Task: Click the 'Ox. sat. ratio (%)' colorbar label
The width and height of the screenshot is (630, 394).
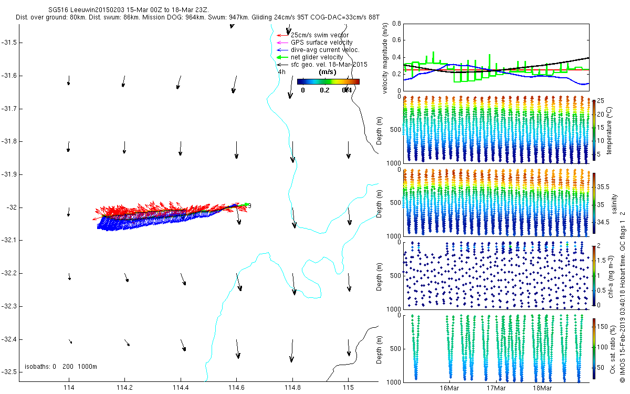Action: tap(613, 349)
